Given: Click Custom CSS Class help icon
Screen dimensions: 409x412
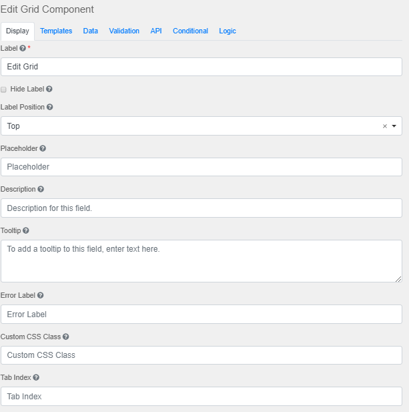Looking at the screenshot, I should [65, 337].
